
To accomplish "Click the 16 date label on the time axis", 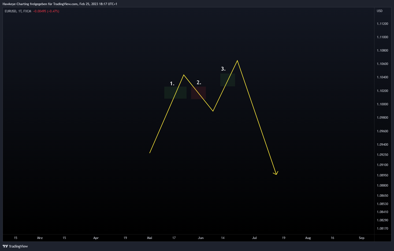I will click(332, 238).
